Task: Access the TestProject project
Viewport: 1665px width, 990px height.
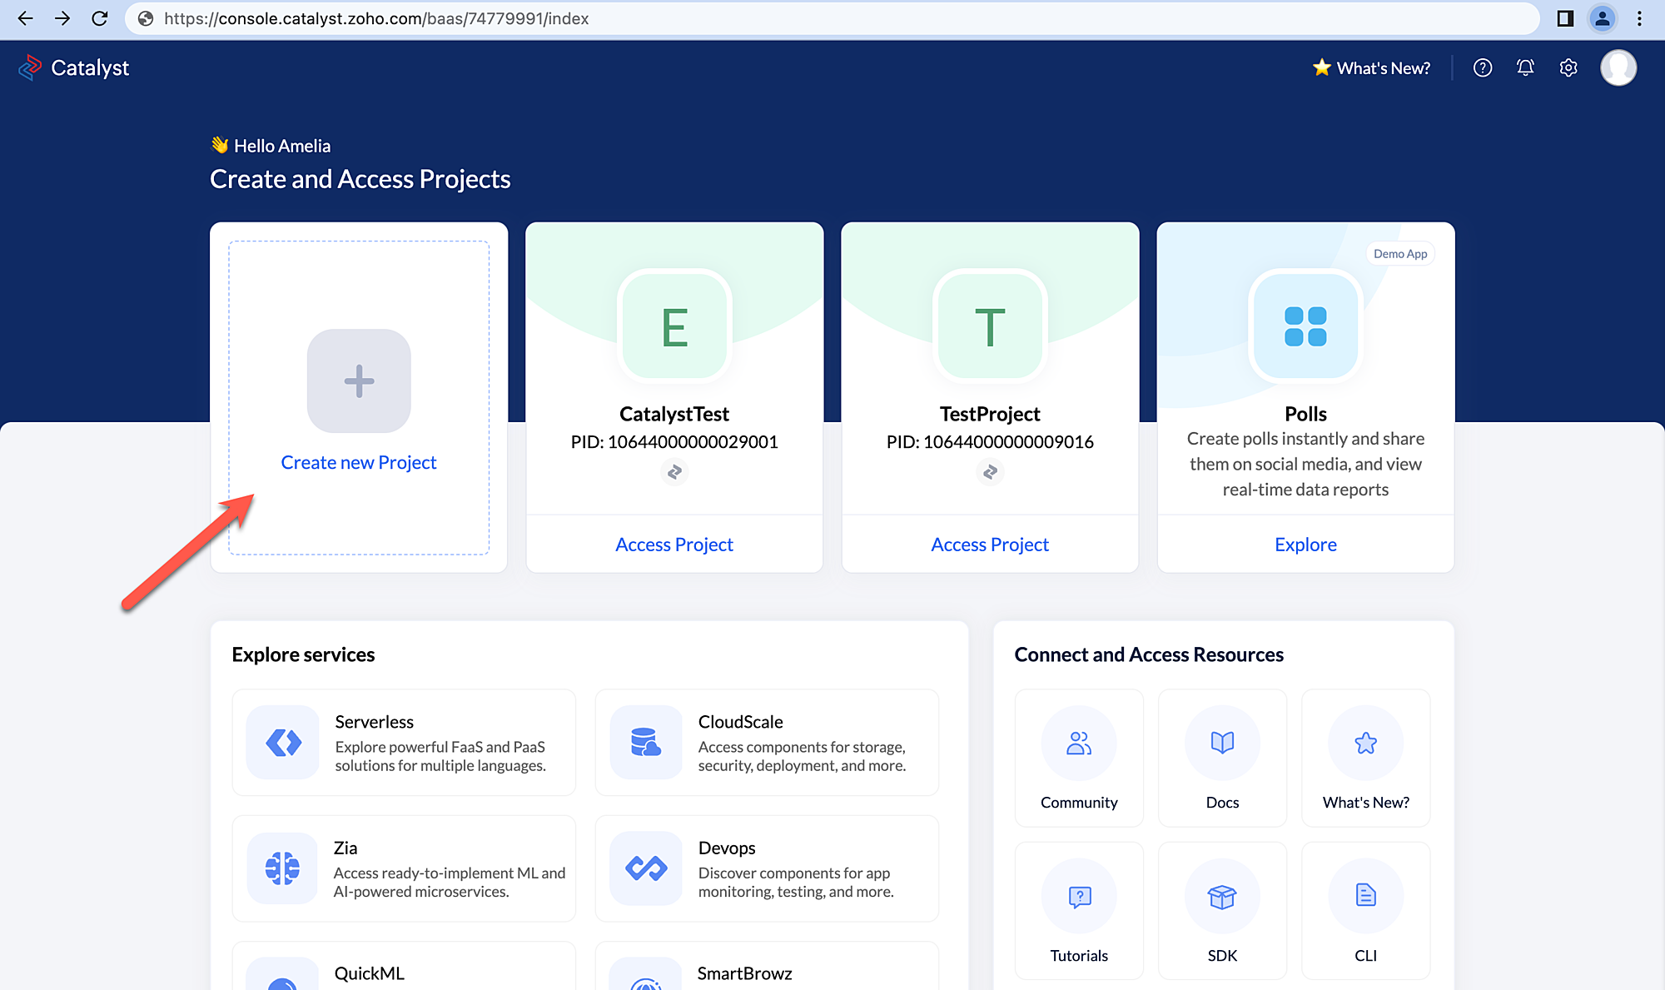Action: pos(990,544)
